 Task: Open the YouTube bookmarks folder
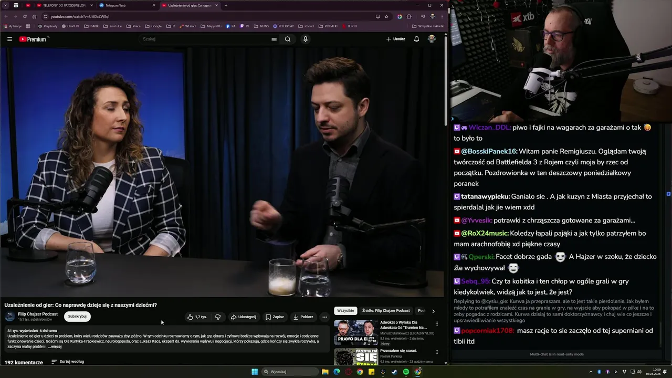tap(112, 26)
